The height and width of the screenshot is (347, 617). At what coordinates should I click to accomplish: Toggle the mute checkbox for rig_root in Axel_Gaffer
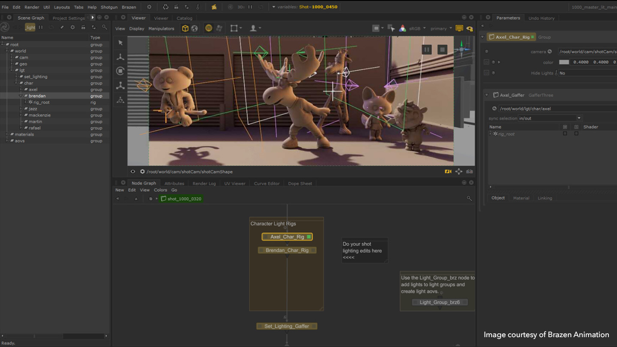coord(565,133)
